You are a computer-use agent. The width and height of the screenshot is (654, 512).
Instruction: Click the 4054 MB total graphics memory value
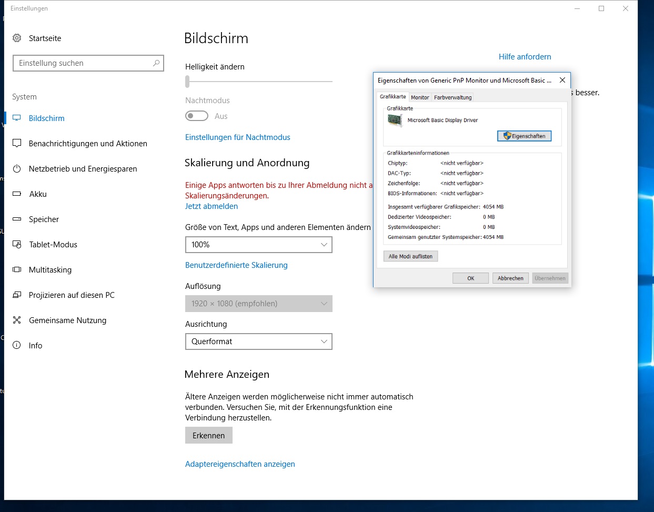493,207
